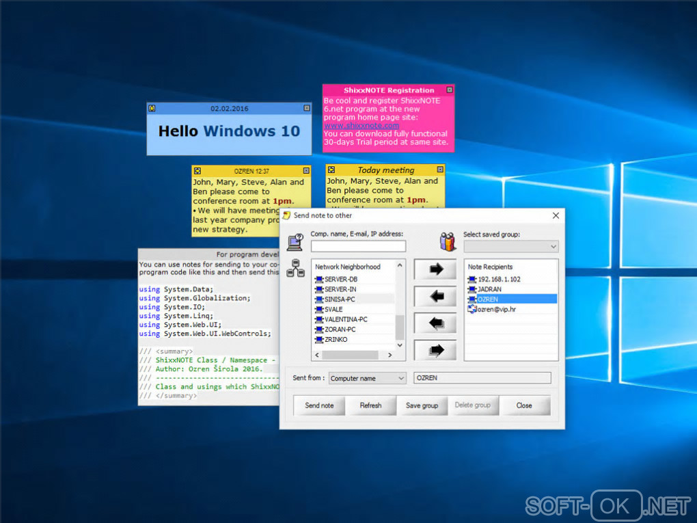Click the add-all double right arrow button

(435, 351)
